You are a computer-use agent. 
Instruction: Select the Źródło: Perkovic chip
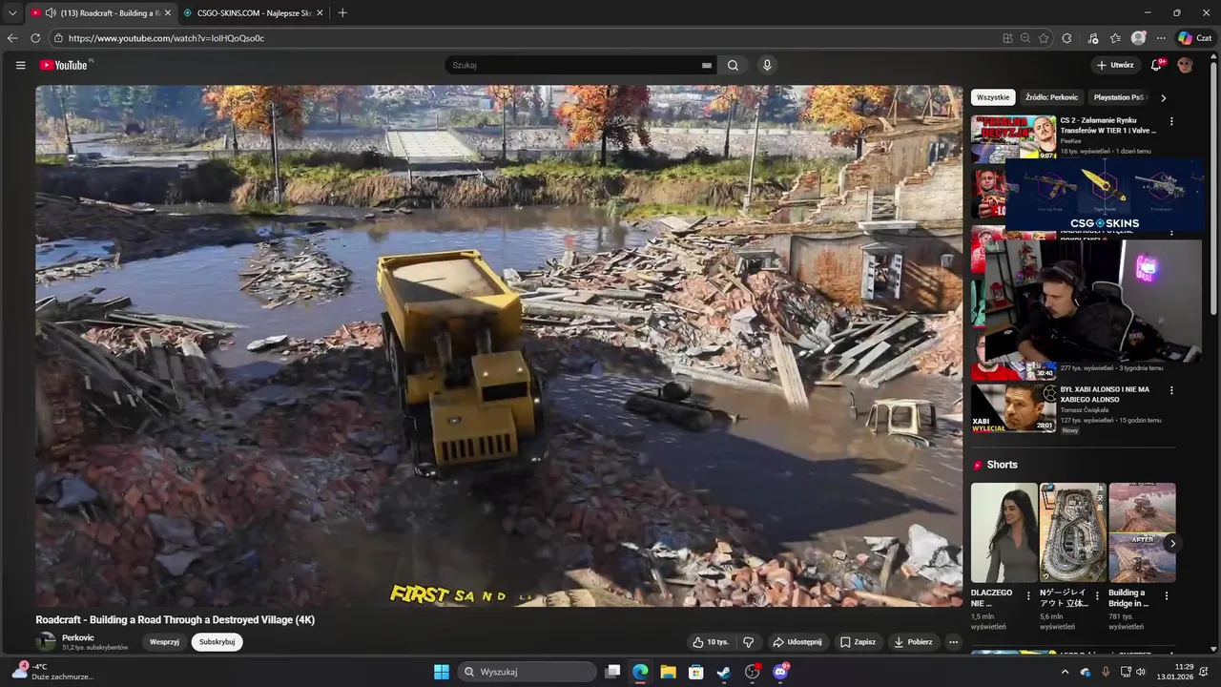coord(1051,97)
